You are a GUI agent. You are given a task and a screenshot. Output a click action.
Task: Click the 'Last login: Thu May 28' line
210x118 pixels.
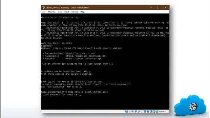72,82
